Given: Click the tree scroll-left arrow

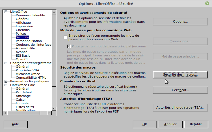Looking at the screenshot, I should (x=5, y=113).
